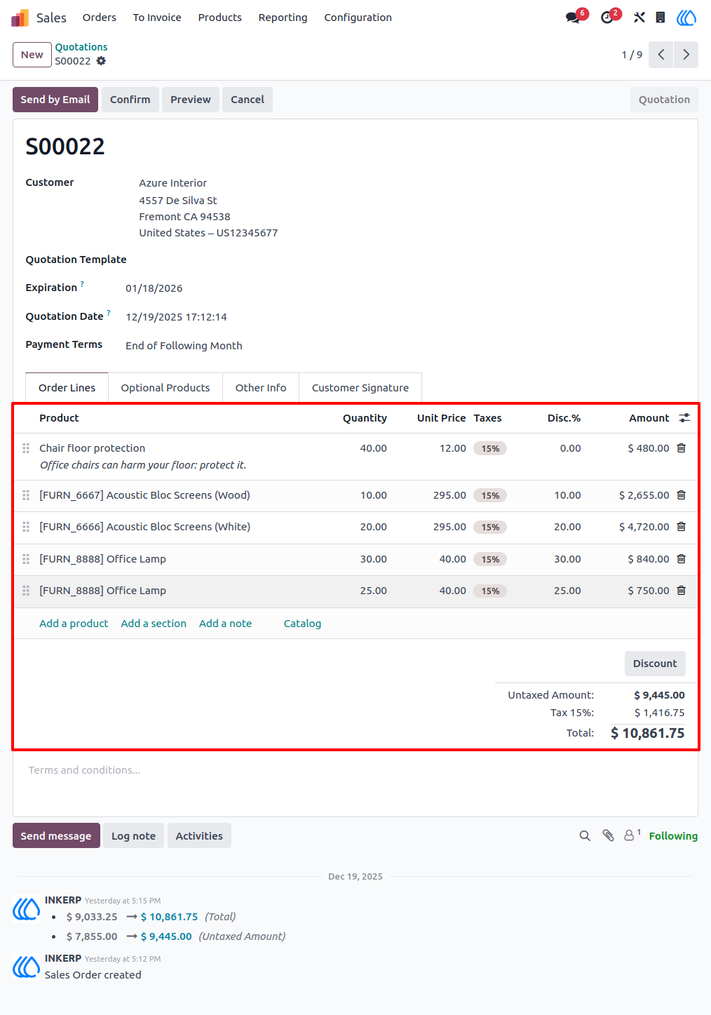Click the Confirm button
Image resolution: width=711 pixels, height=1015 pixels.
130,100
